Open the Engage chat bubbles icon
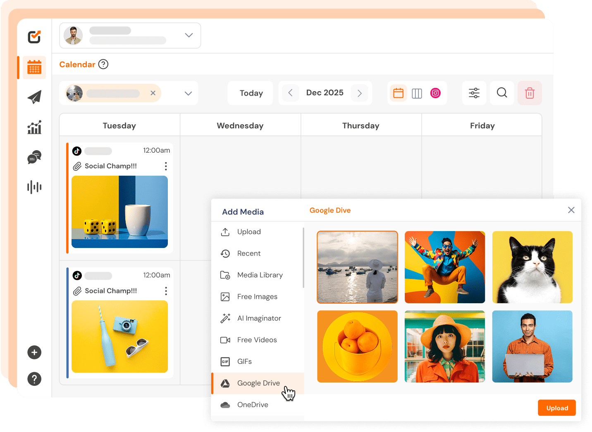 (x=34, y=157)
